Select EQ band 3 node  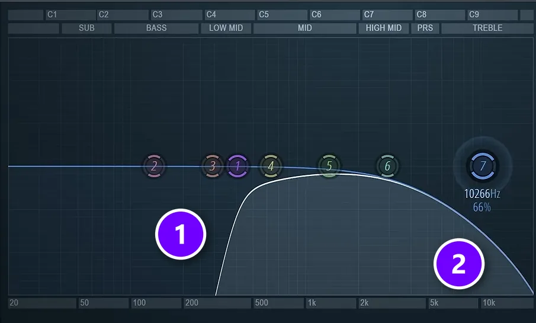[x=212, y=166]
